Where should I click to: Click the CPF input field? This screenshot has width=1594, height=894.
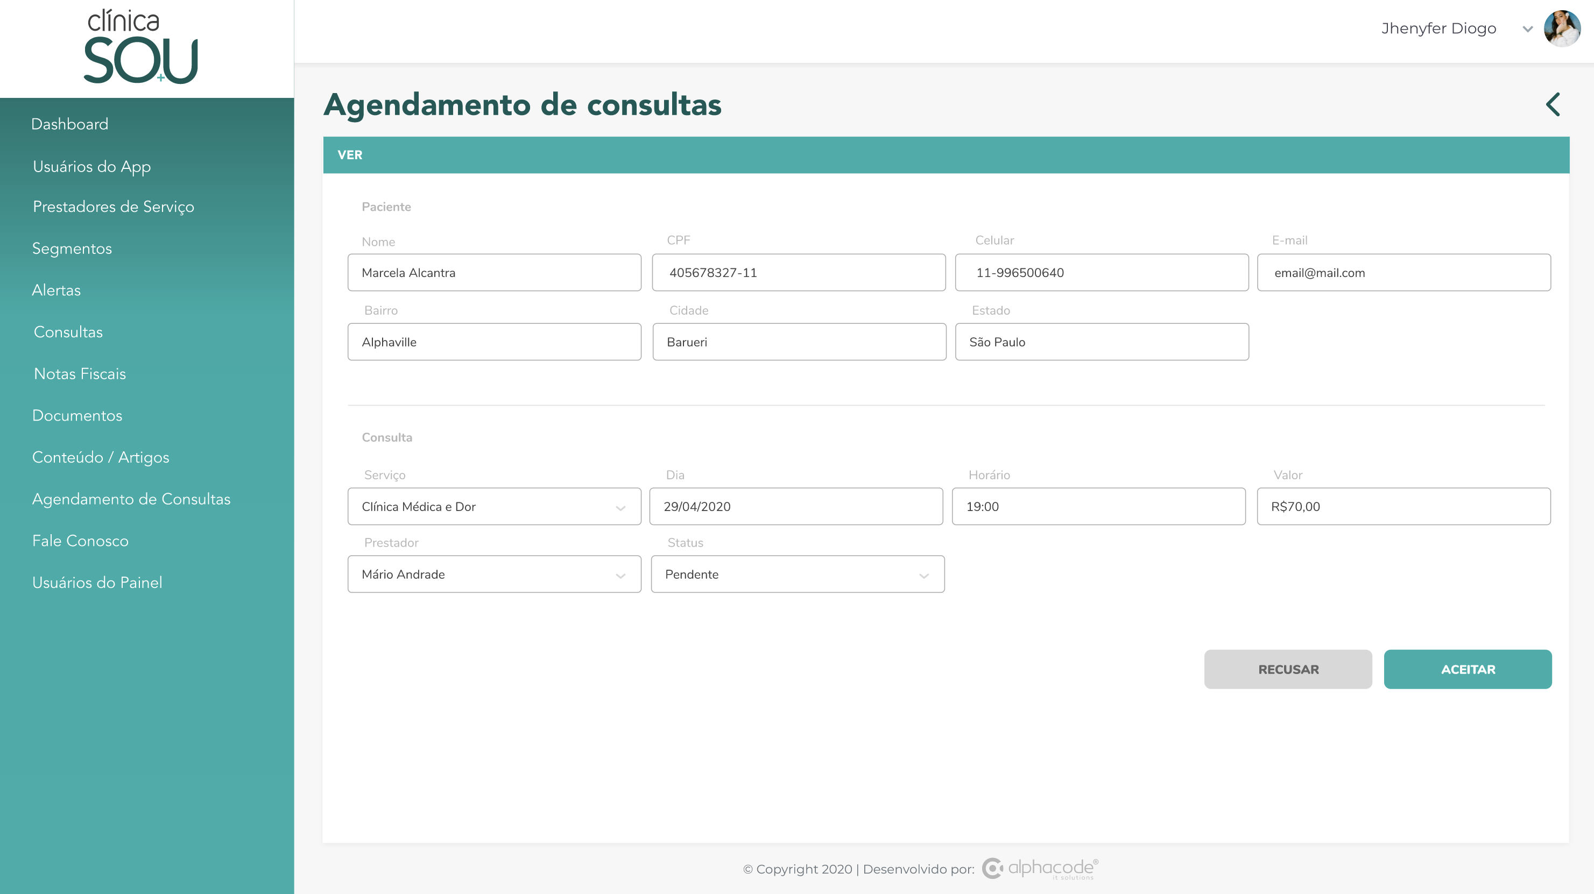798,273
